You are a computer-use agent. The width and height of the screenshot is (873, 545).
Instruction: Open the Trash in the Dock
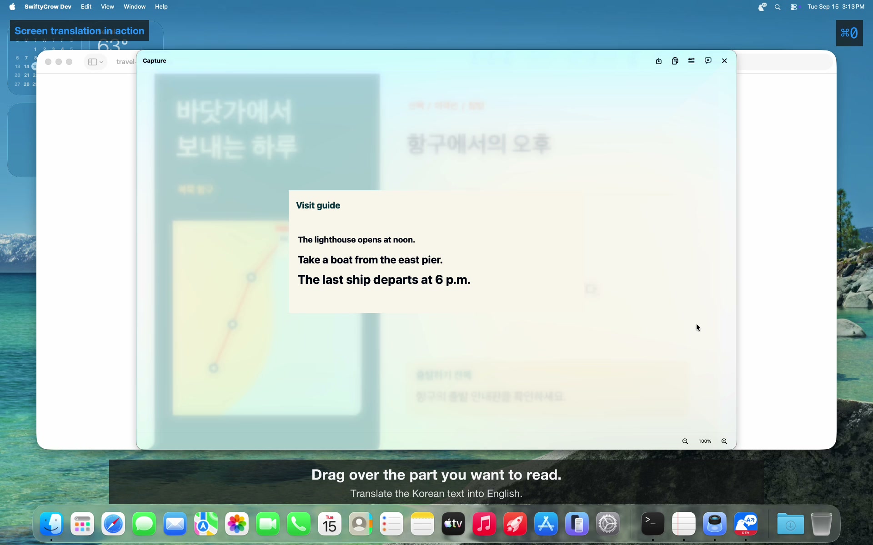(821, 524)
